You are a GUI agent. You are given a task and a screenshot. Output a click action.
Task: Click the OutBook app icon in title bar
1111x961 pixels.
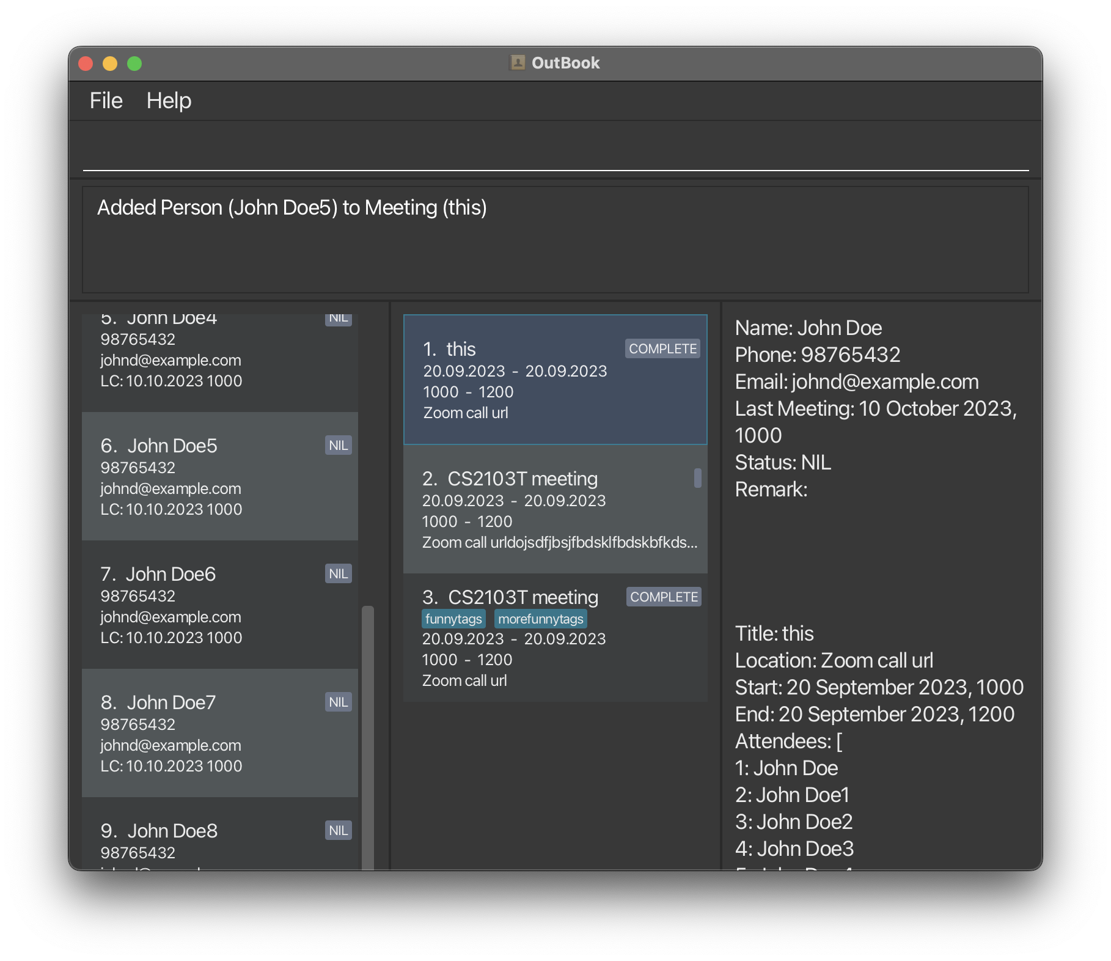pyautogui.click(x=518, y=63)
